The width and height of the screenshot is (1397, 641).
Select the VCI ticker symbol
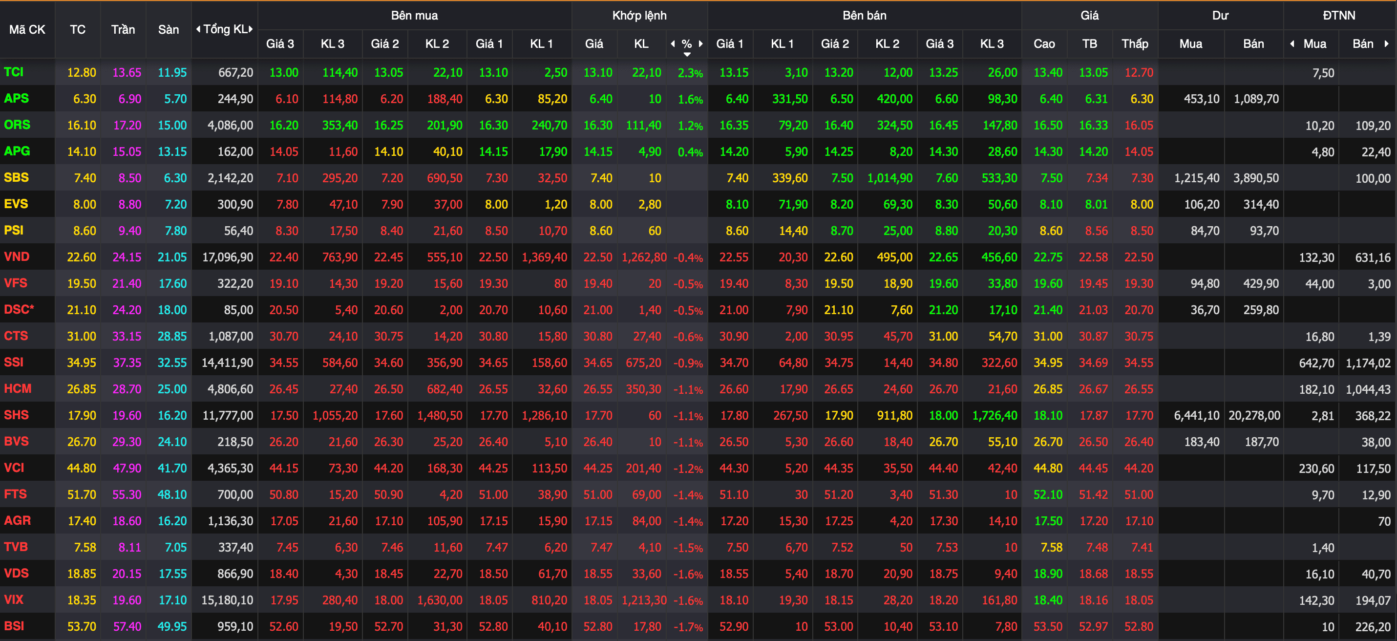[14, 468]
